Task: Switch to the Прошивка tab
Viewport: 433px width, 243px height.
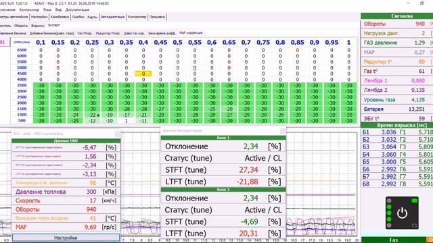Action: (157, 17)
